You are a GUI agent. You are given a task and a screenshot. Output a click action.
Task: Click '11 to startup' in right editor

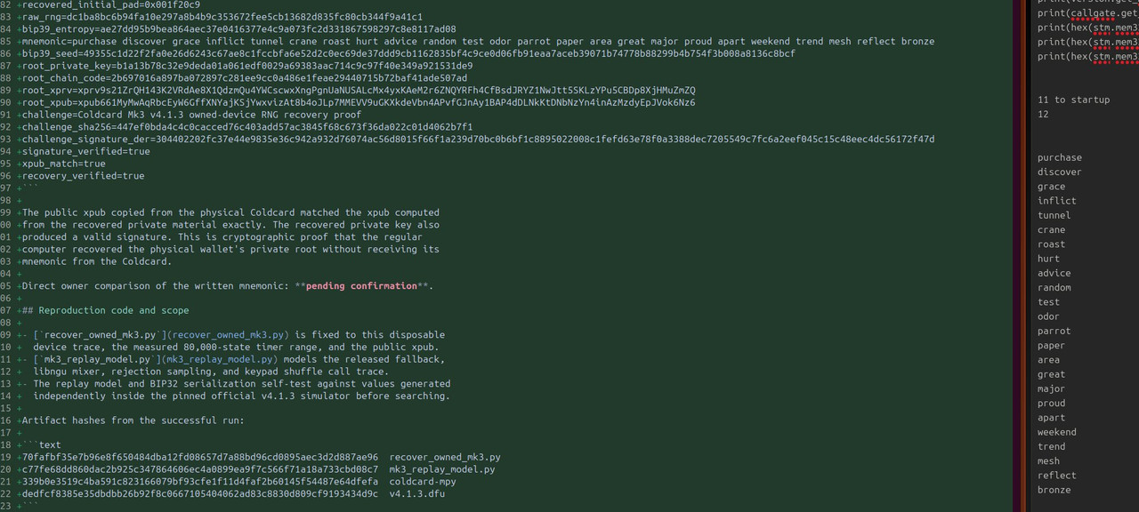[x=1074, y=100]
